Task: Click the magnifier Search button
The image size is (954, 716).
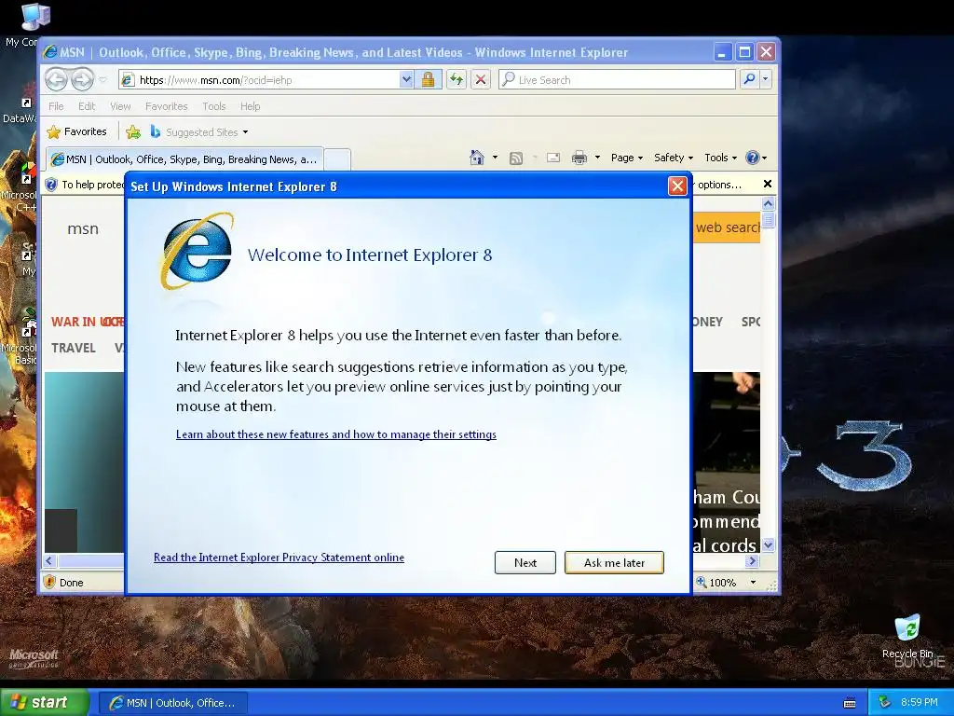Action: 750,79
